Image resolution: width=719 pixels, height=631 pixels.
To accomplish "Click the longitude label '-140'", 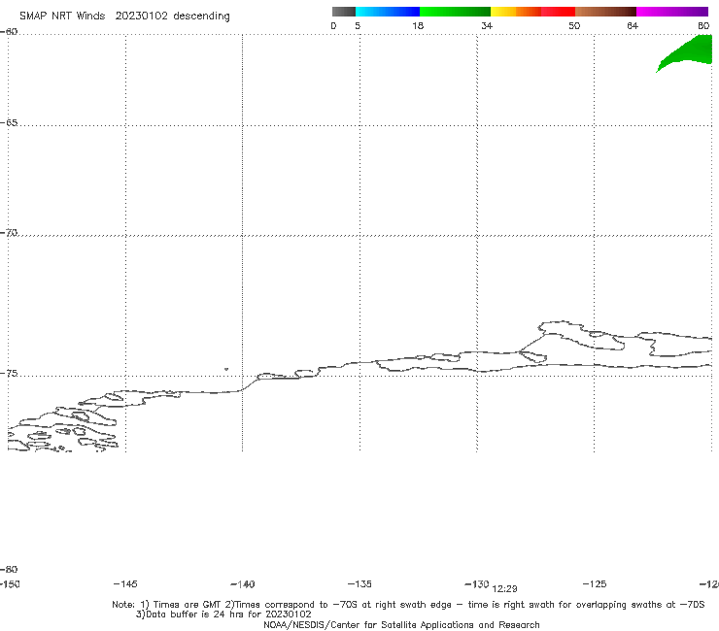I will coord(242,583).
